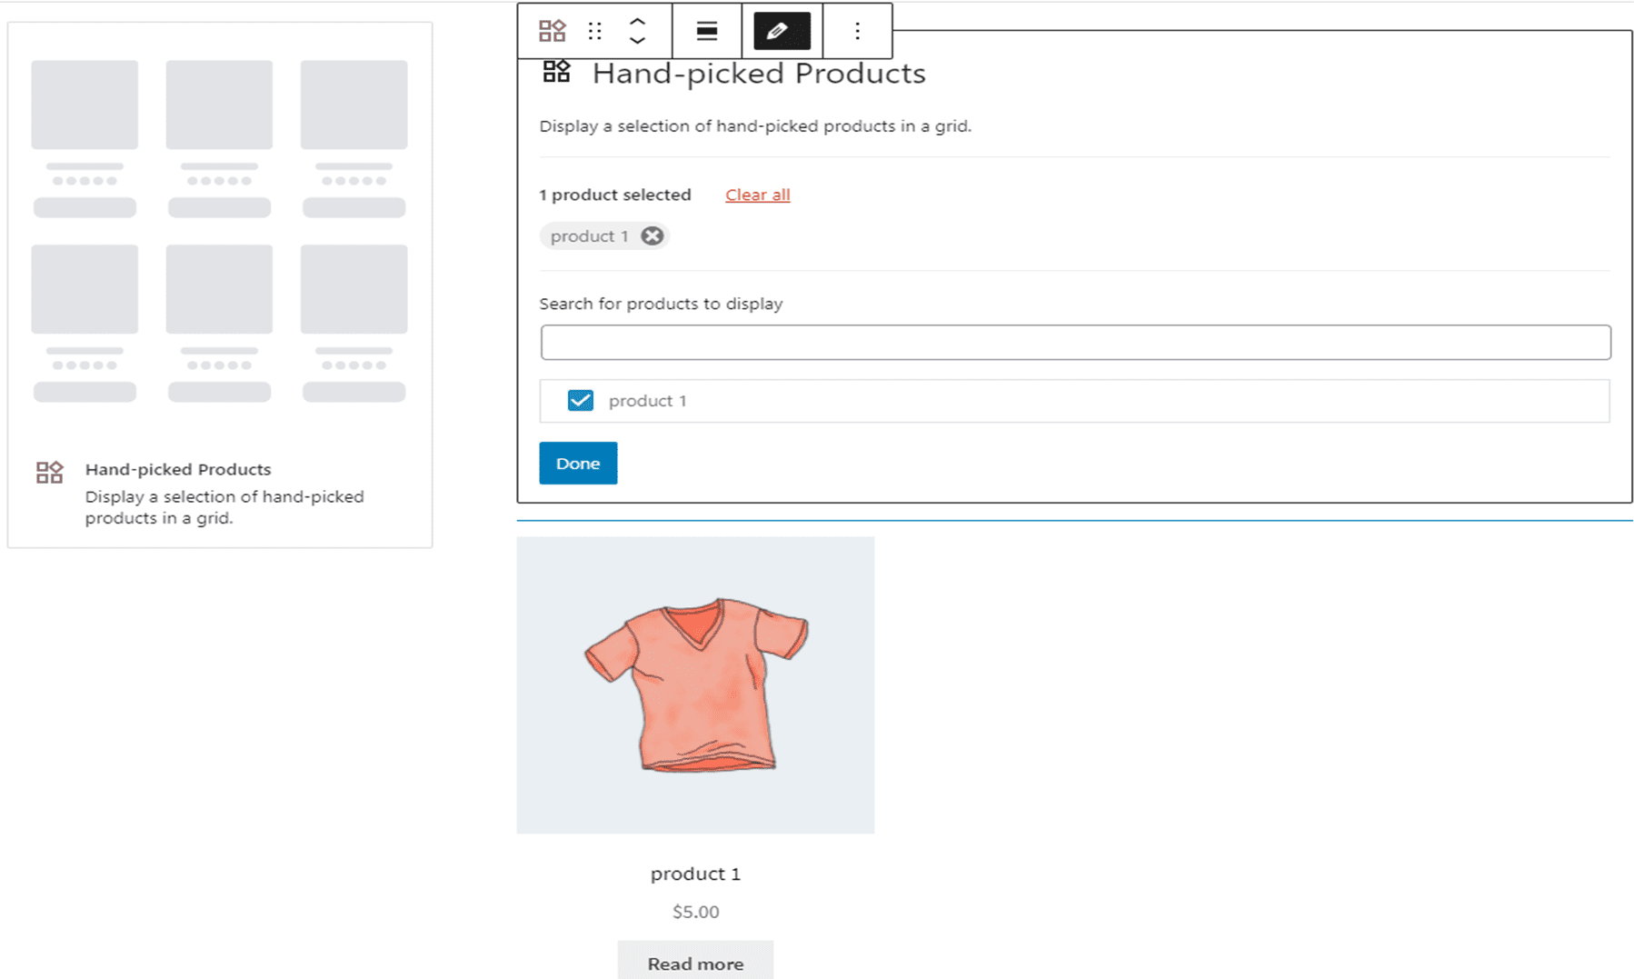Click the product 1 title below the t-shirt
Image resolution: width=1634 pixels, height=979 pixels.
pos(695,874)
